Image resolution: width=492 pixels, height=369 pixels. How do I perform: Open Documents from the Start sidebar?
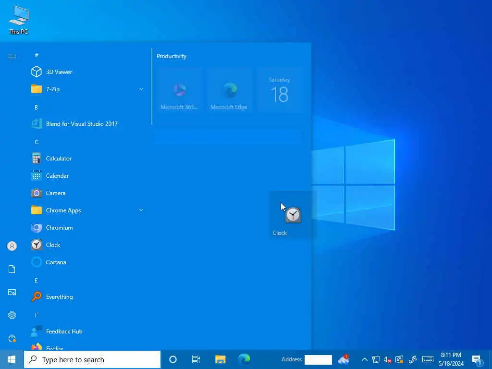coord(12,269)
